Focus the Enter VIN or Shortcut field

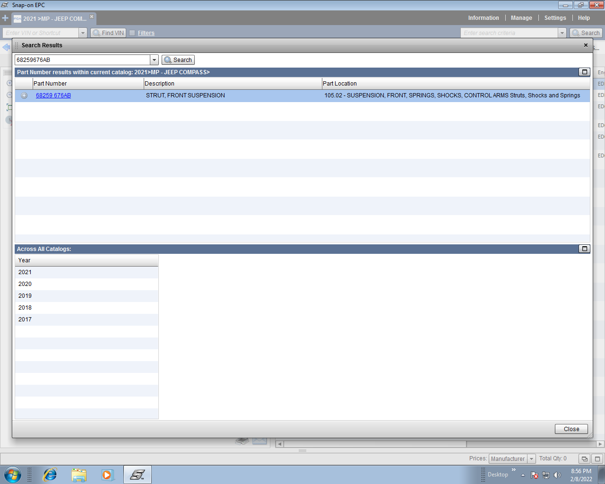(x=41, y=33)
